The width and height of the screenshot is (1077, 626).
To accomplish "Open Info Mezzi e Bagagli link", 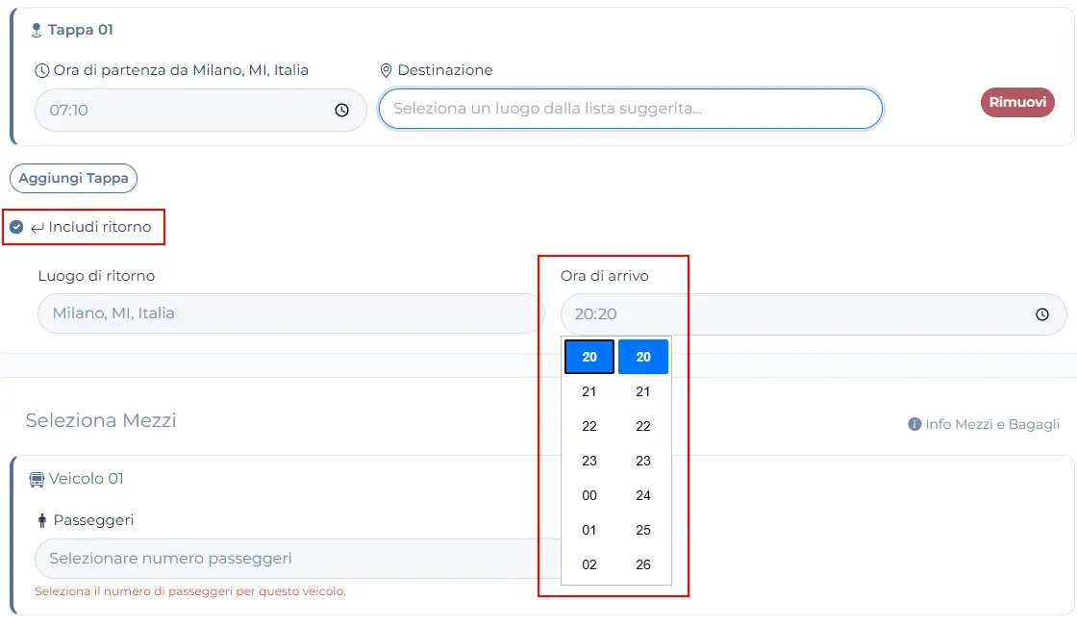I will click(x=991, y=424).
